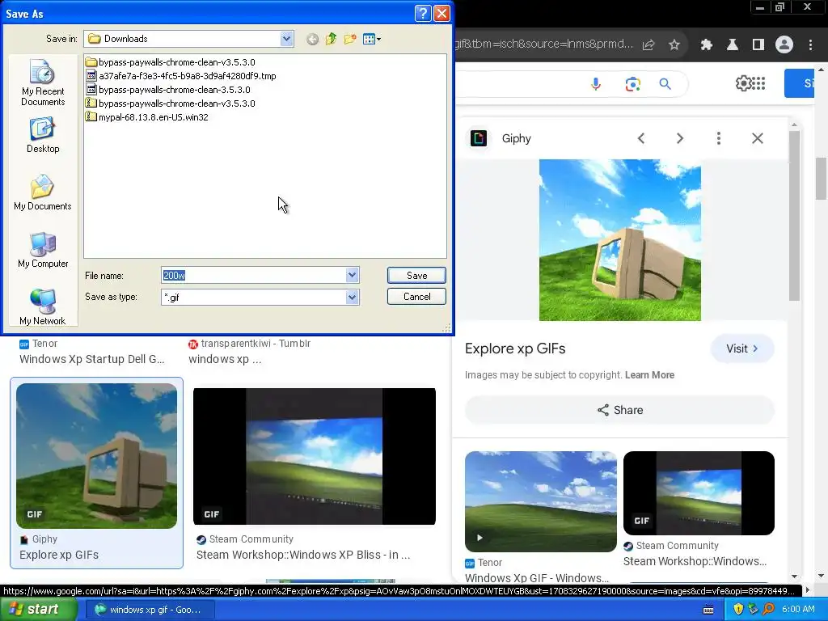This screenshot has height=621, width=828.
Task: Share the Giphy image
Action: (619, 410)
